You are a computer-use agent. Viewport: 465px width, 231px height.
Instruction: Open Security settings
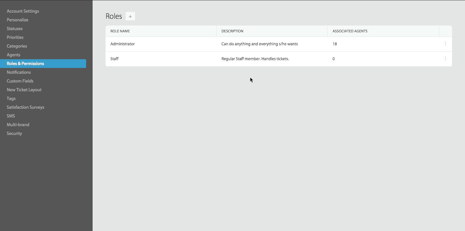(x=14, y=133)
